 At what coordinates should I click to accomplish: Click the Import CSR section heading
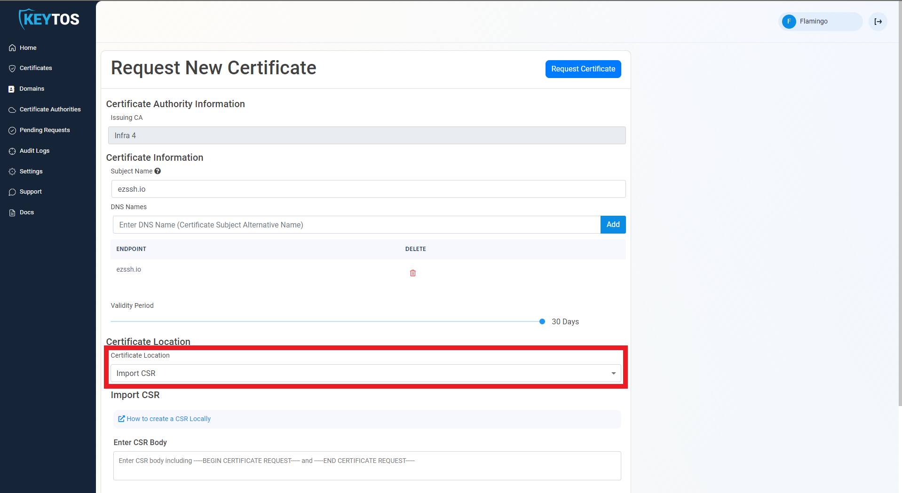pos(135,395)
